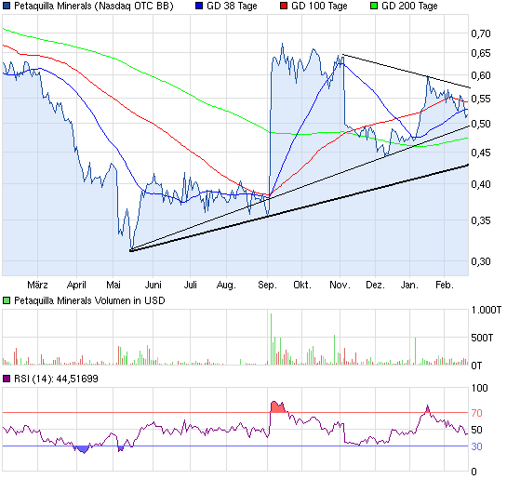Click the 500T volume axis value
507x479 pixels.
pyautogui.click(x=482, y=338)
